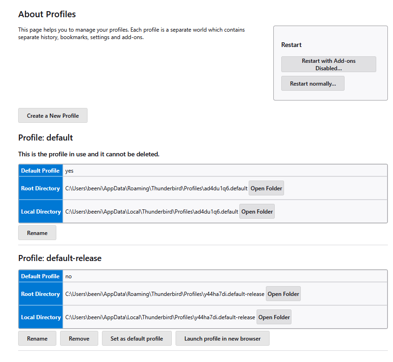Launch default-release profile in new browser
The image size is (393, 362).
tap(223, 339)
